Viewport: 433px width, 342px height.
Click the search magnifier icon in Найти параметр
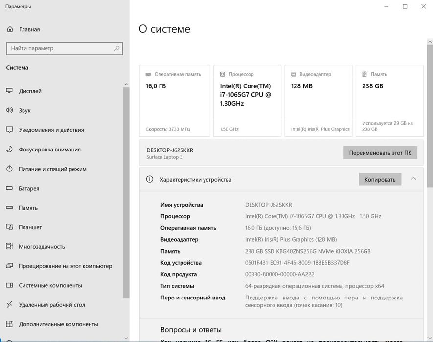click(x=117, y=48)
